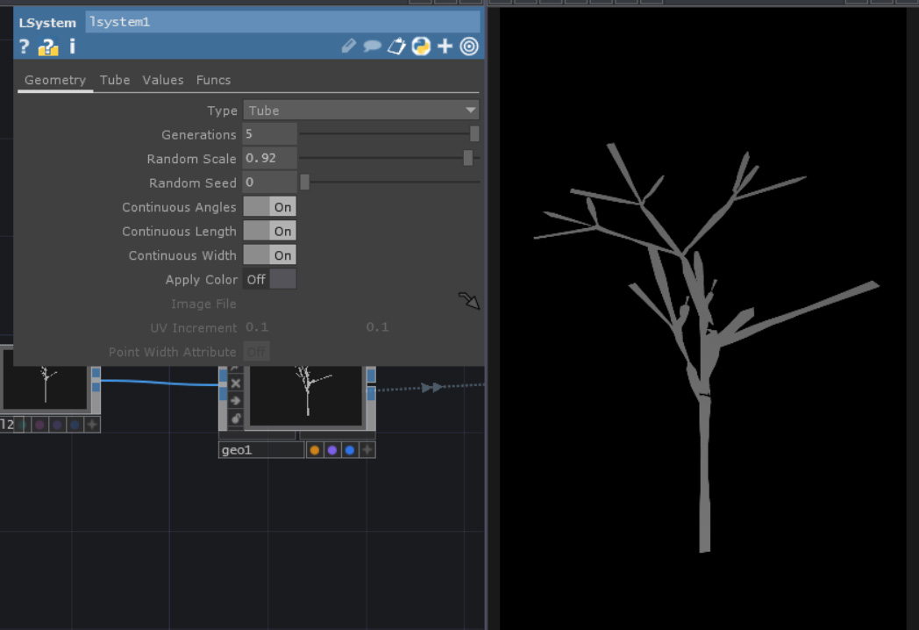Image resolution: width=919 pixels, height=630 pixels.
Task: Click the Point Width Attribute Off toggle
Action: coord(256,351)
